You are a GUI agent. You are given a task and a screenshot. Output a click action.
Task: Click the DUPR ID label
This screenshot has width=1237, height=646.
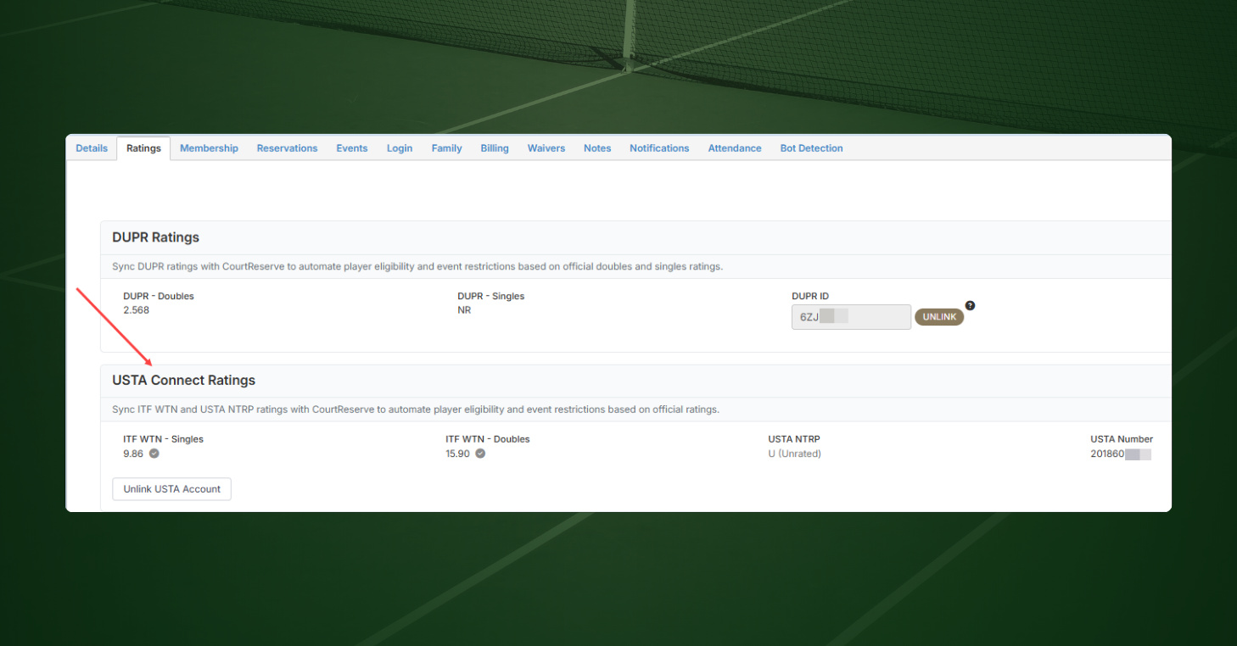point(810,296)
